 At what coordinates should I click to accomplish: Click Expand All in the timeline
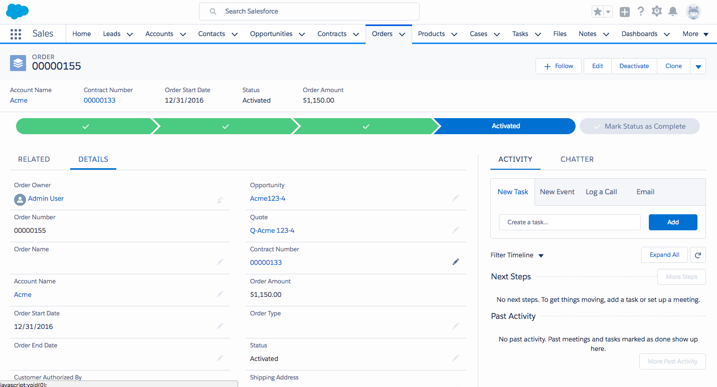(x=664, y=255)
